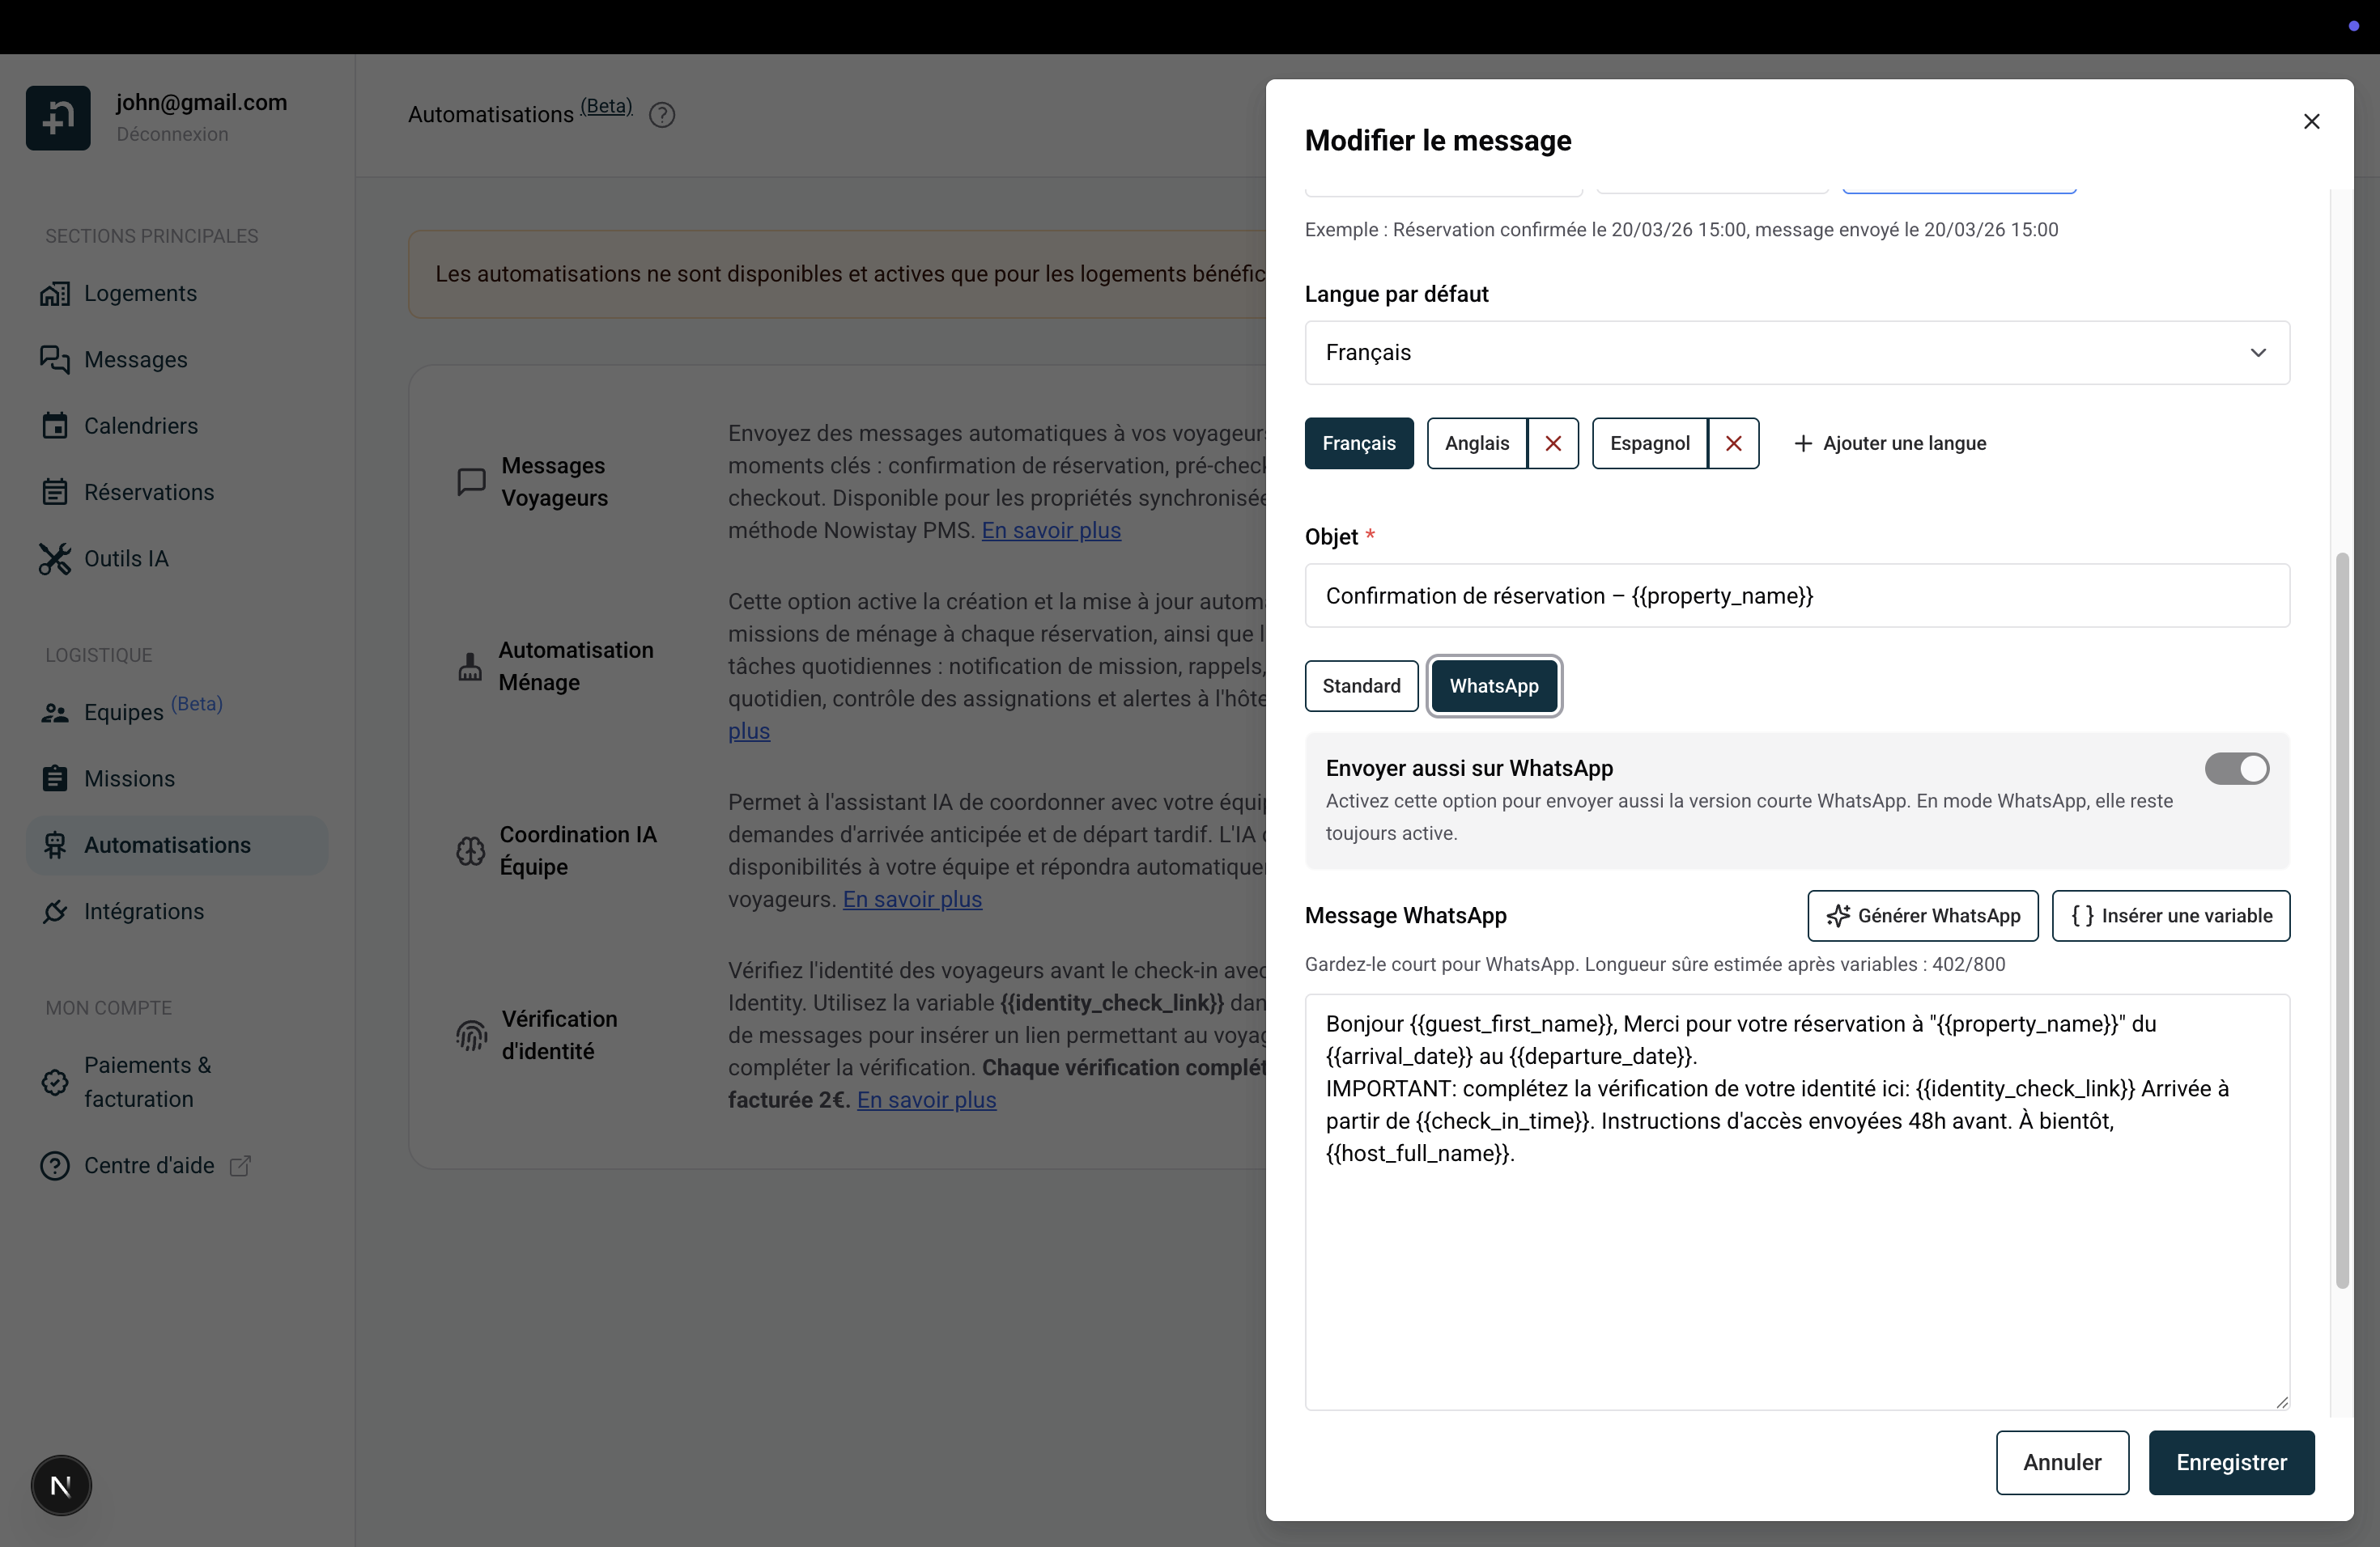
Task: Remove the Anglais language
Action: (1553, 443)
